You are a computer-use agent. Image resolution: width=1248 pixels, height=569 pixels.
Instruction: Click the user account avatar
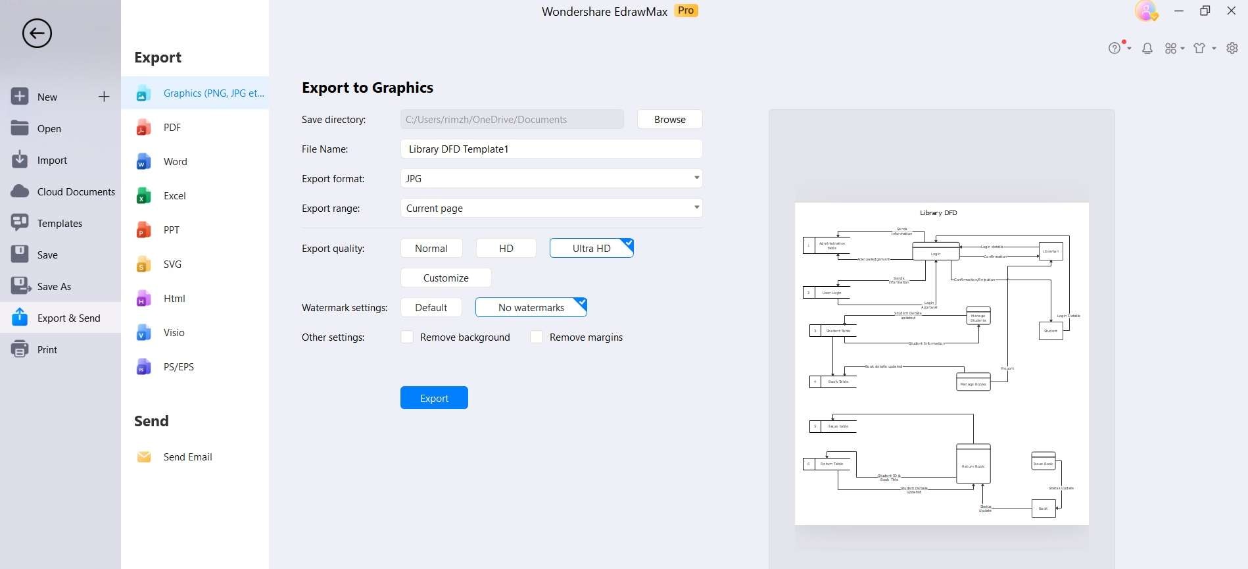tap(1146, 11)
